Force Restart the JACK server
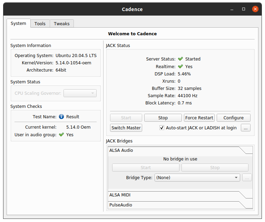This screenshot has height=222, width=265. tap(199, 118)
